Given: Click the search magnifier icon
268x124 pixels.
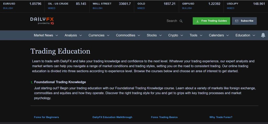Looking at the screenshot, I should [x=181, y=21].
